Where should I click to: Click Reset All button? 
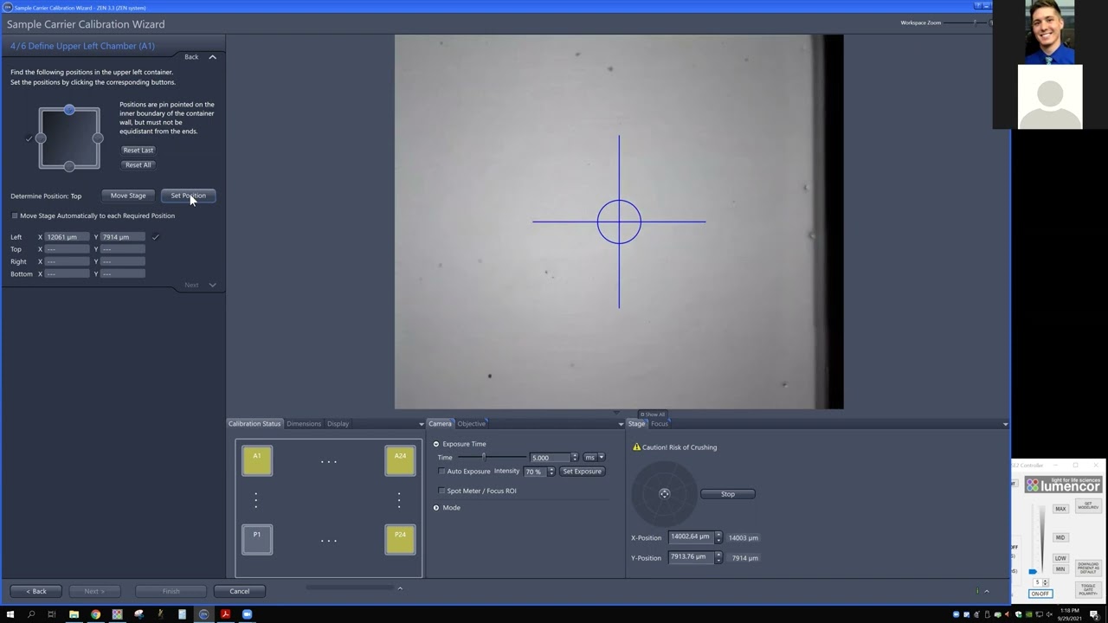point(138,164)
